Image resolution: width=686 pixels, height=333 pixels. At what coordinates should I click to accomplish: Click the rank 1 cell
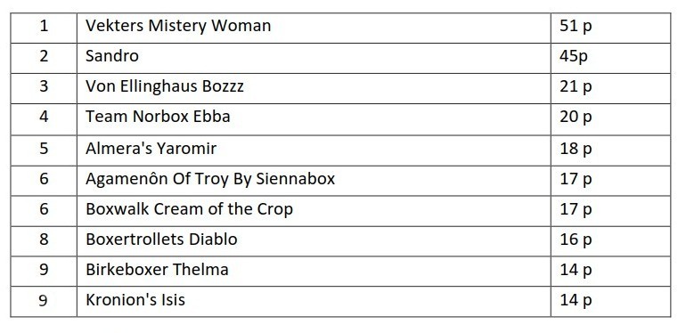[x=44, y=28]
